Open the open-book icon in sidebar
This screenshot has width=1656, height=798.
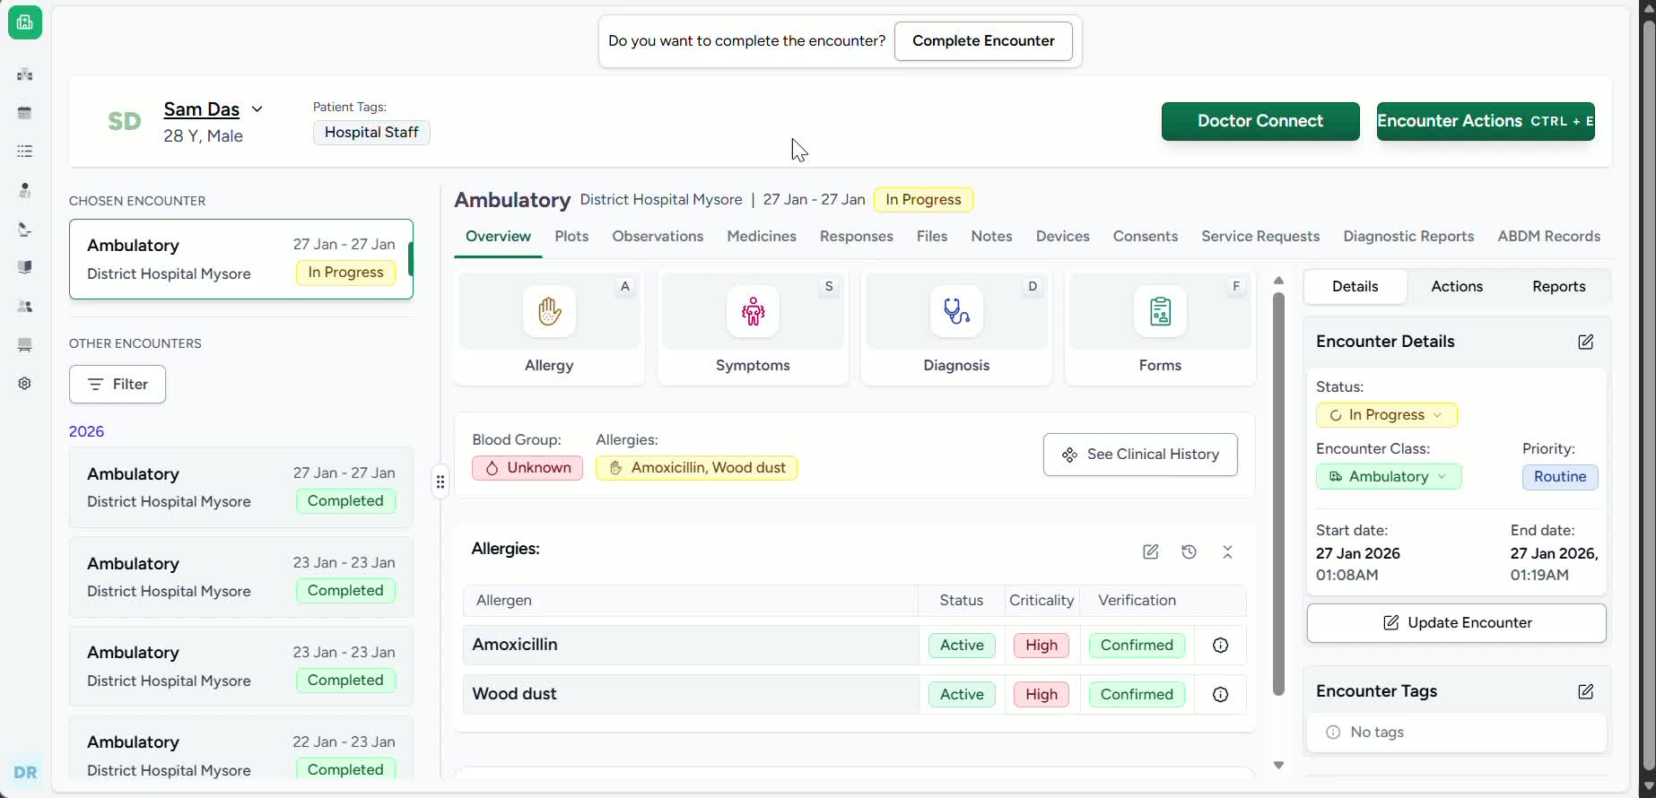(x=25, y=267)
